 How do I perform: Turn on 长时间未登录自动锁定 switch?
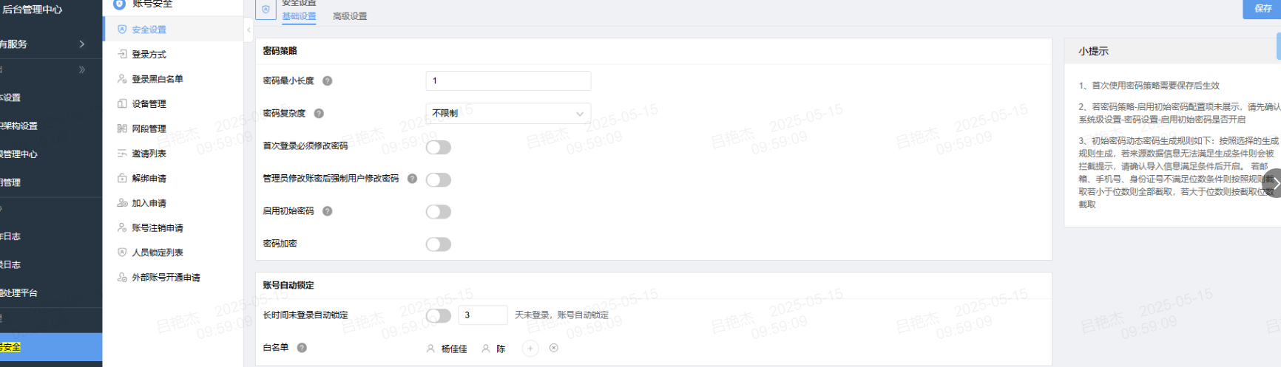pyautogui.click(x=439, y=316)
